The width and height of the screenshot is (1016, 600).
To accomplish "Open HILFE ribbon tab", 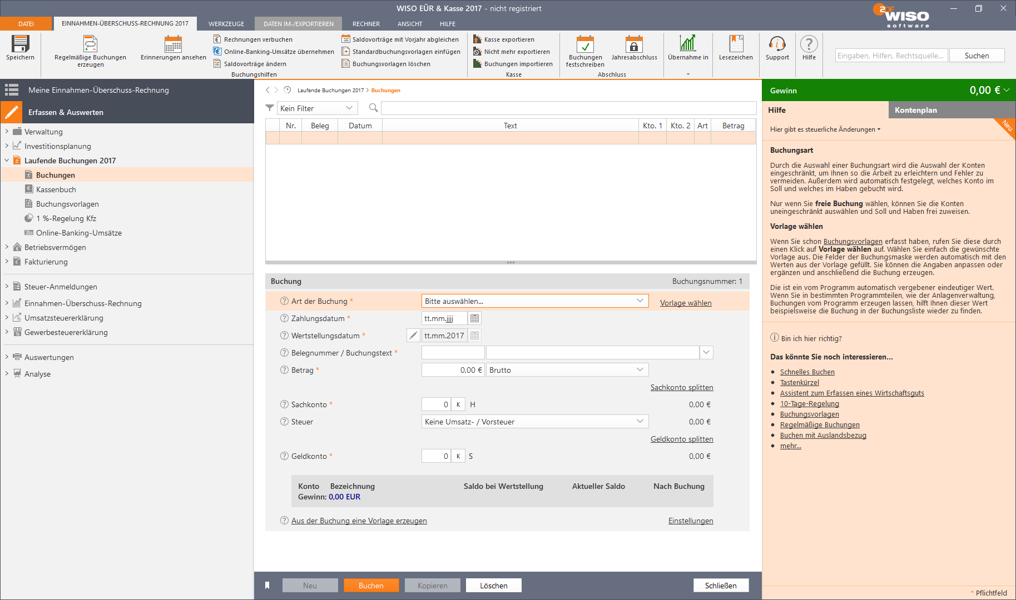I will (x=448, y=24).
